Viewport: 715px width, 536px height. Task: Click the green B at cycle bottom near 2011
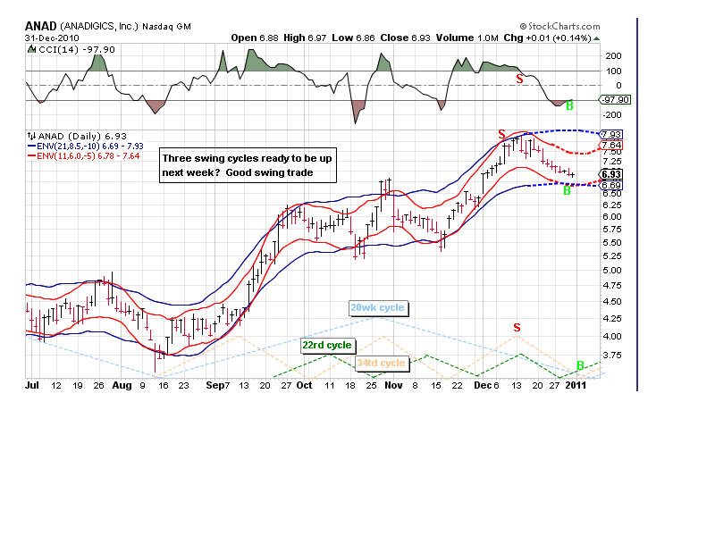coord(580,365)
